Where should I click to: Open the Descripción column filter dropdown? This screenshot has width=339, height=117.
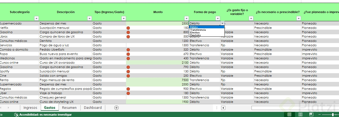[89, 19]
